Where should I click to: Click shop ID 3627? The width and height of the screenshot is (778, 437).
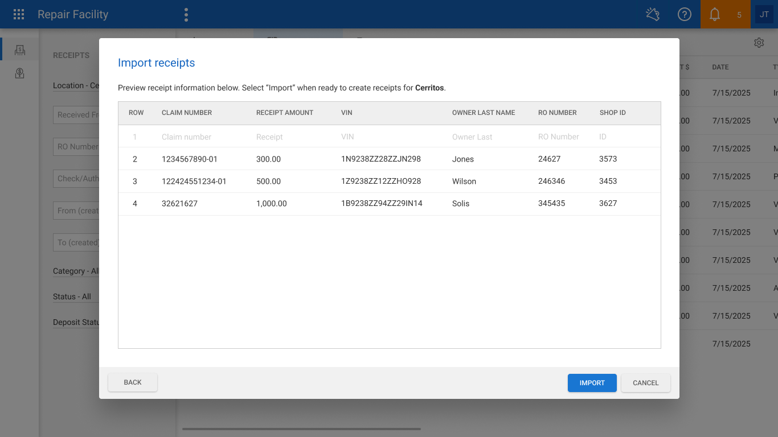point(608,203)
